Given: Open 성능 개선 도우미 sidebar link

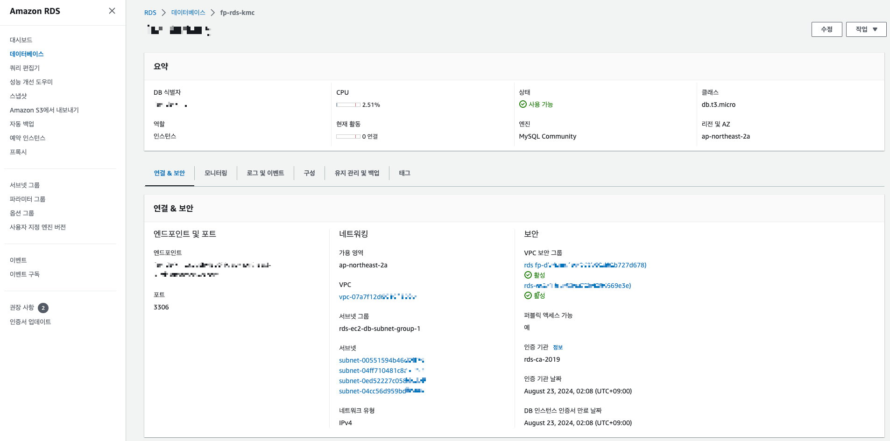Looking at the screenshot, I should click(31, 82).
